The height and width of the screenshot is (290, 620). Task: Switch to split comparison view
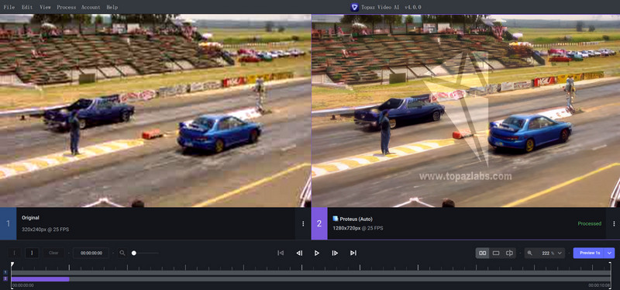510,253
